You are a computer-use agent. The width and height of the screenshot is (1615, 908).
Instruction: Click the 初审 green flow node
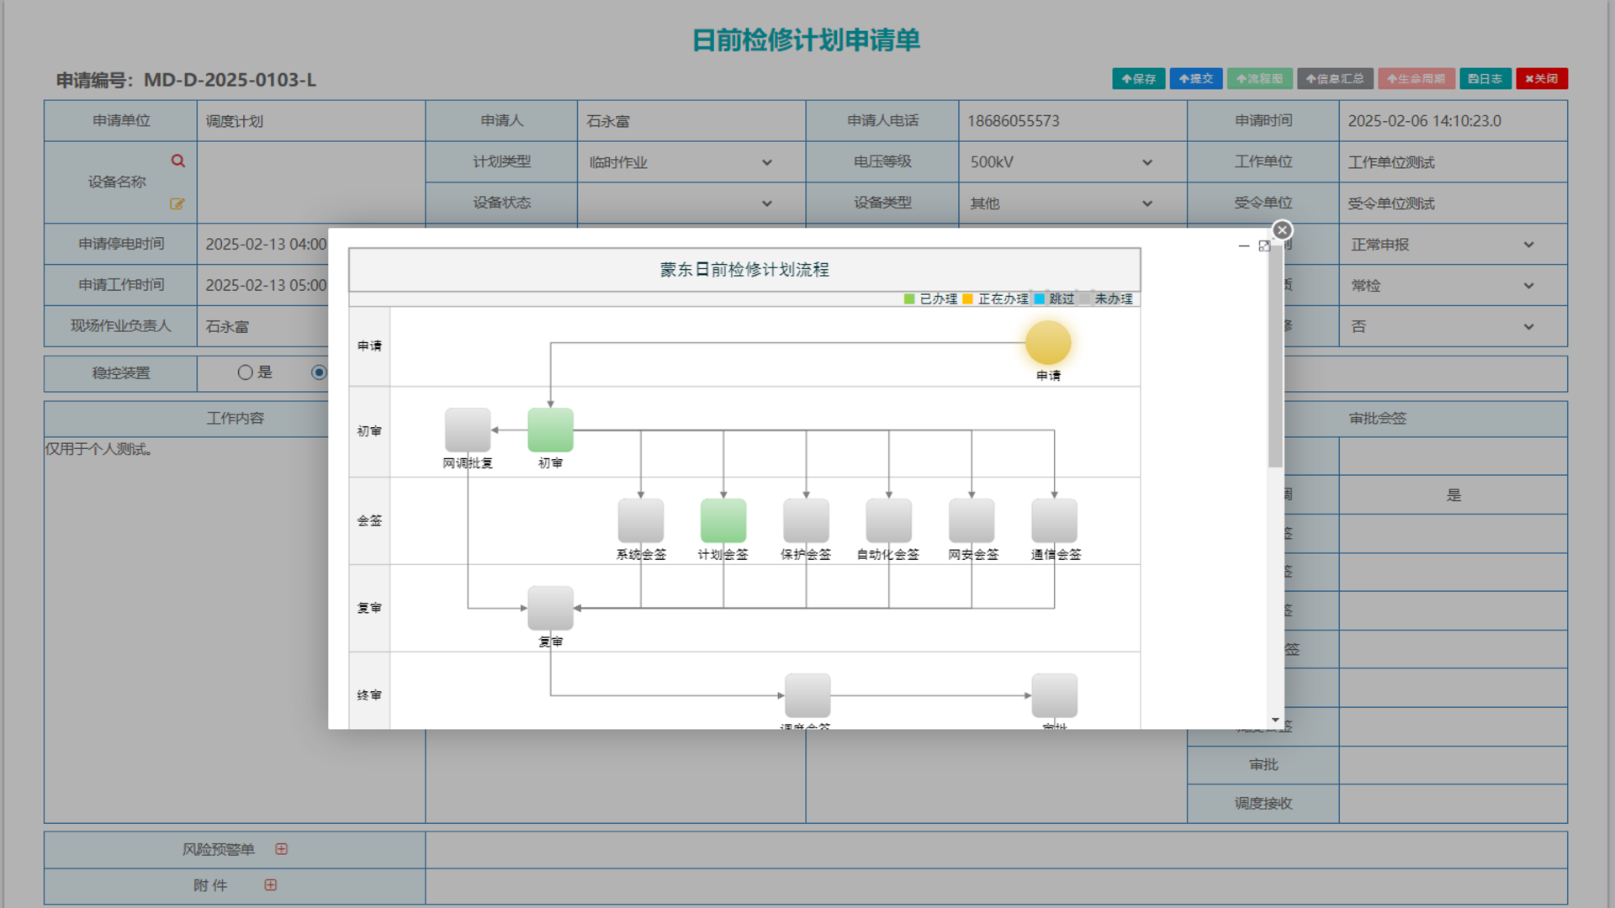[550, 430]
